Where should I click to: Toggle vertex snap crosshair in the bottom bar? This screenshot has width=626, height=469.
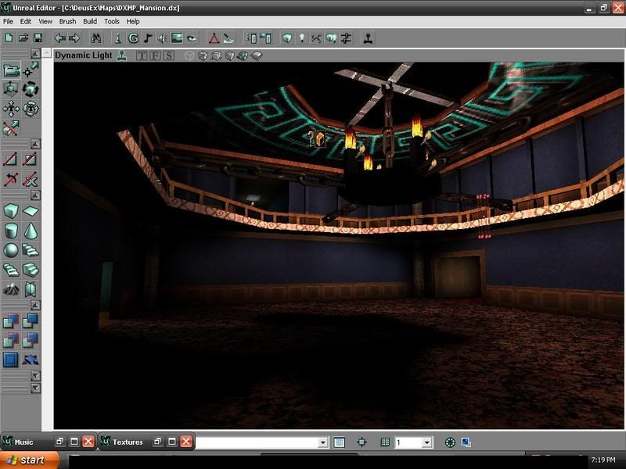click(362, 442)
